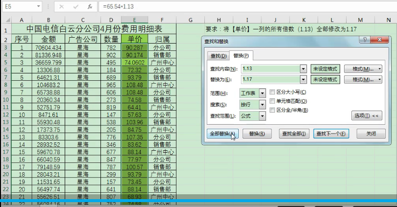Enable the 区分大小写 checkbox
The width and height of the screenshot is (397, 207).
(272, 92)
